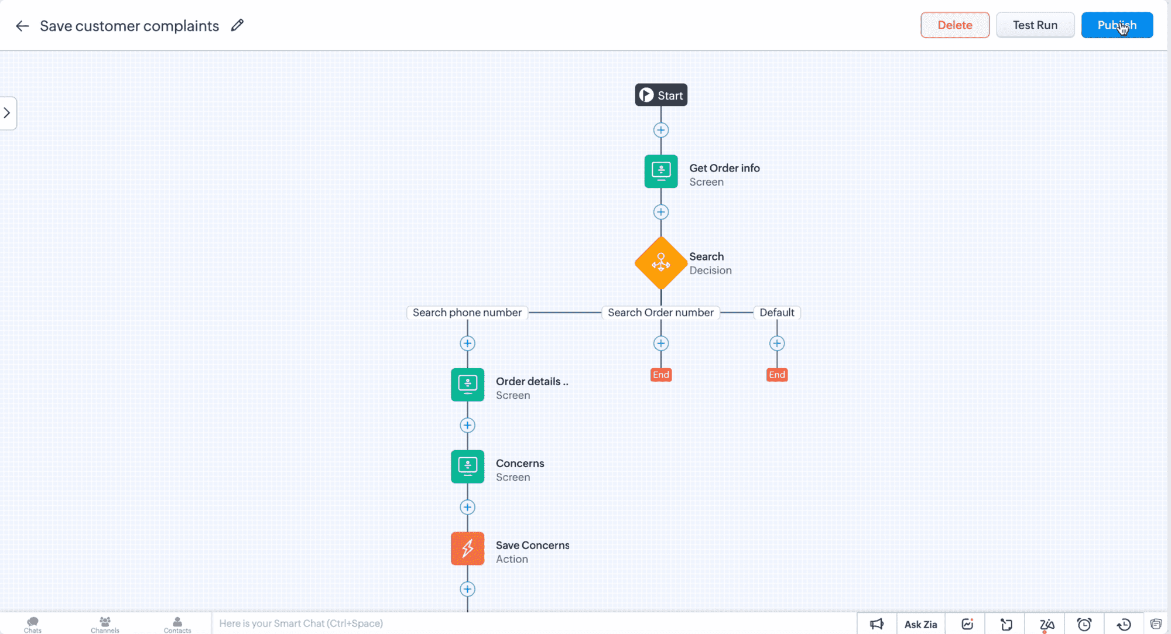Select the Search Order number branch label

(x=660, y=311)
